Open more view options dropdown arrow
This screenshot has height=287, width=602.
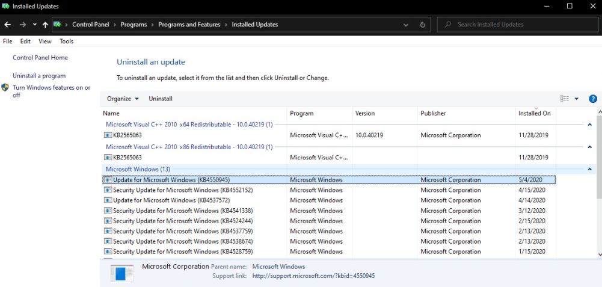pos(576,99)
